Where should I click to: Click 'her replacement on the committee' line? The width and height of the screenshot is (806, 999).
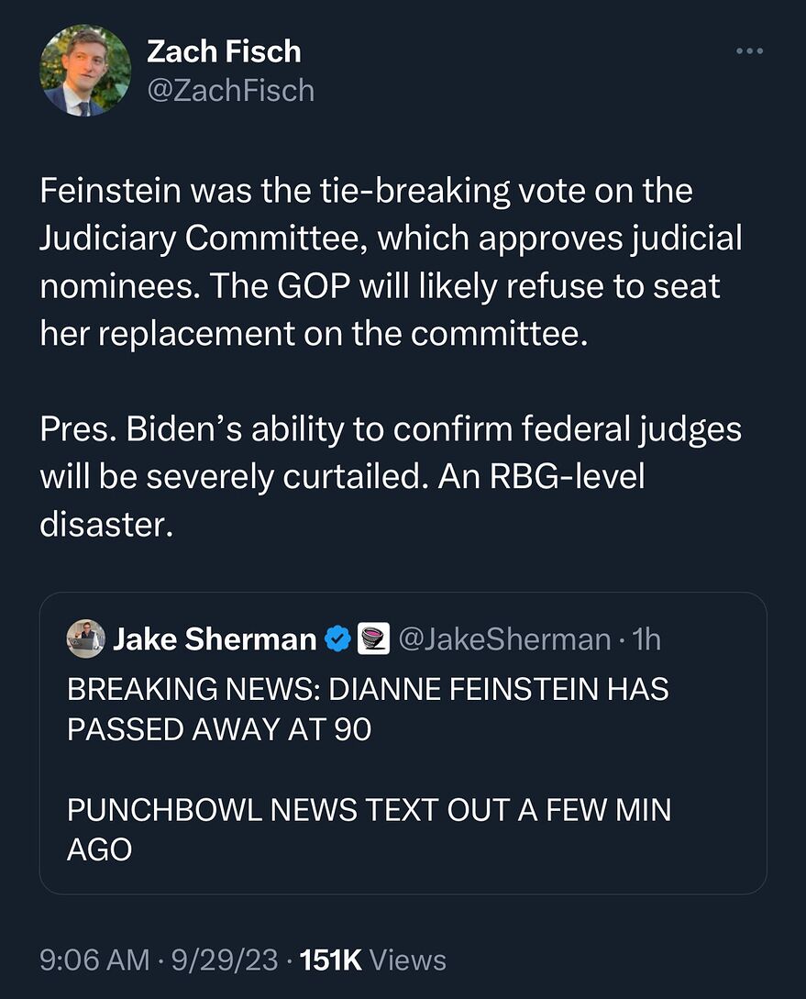pyautogui.click(x=314, y=333)
